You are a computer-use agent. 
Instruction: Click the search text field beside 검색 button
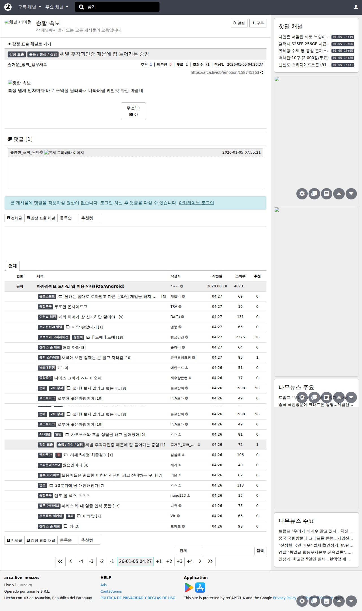[x=228, y=551]
